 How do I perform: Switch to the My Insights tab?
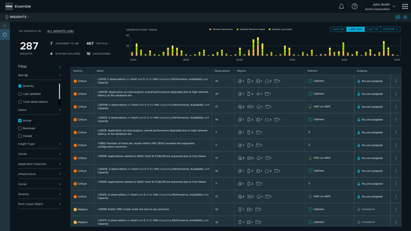[30, 31]
